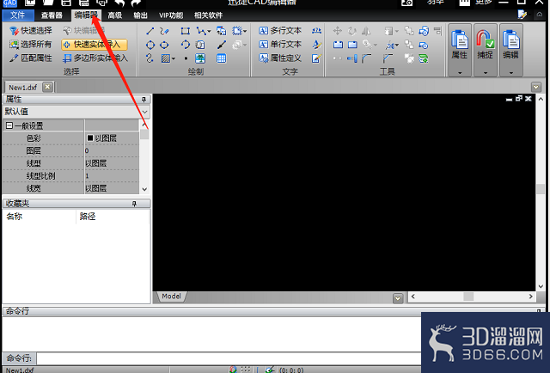Image resolution: width=550 pixels, height=373 pixels.
Task: Switch to the 高级 tab
Action: coord(114,15)
